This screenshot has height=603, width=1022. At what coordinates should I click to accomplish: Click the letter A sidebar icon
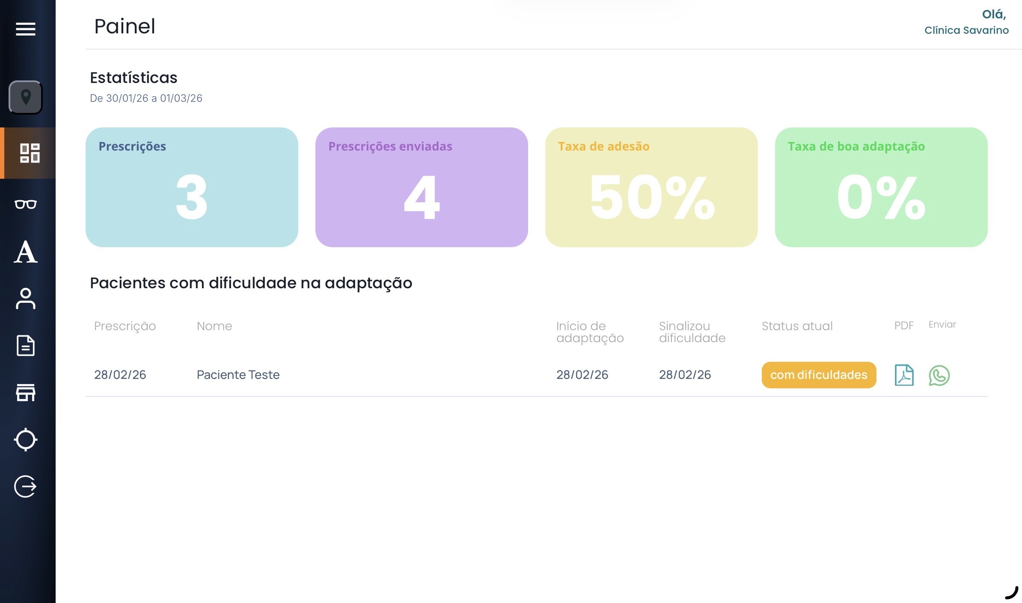point(26,252)
